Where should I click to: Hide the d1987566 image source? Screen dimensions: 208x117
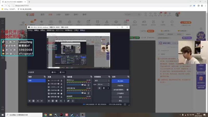(x=58, y=90)
